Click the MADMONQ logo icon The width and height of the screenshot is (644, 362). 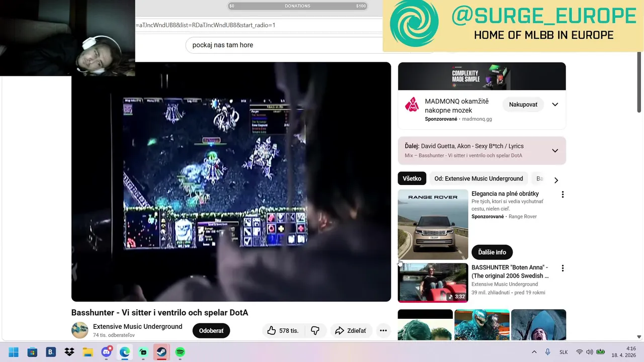412,105
